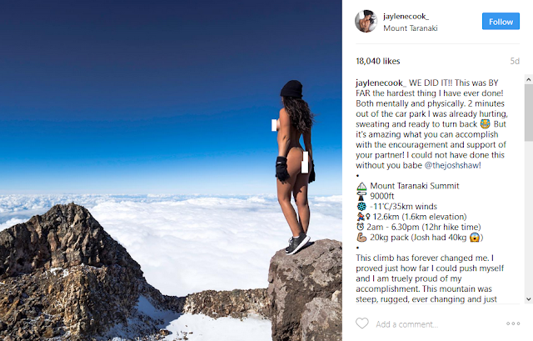
Task: Open jaylenecook_ profile avatar picture
Action: coord(366,21)
